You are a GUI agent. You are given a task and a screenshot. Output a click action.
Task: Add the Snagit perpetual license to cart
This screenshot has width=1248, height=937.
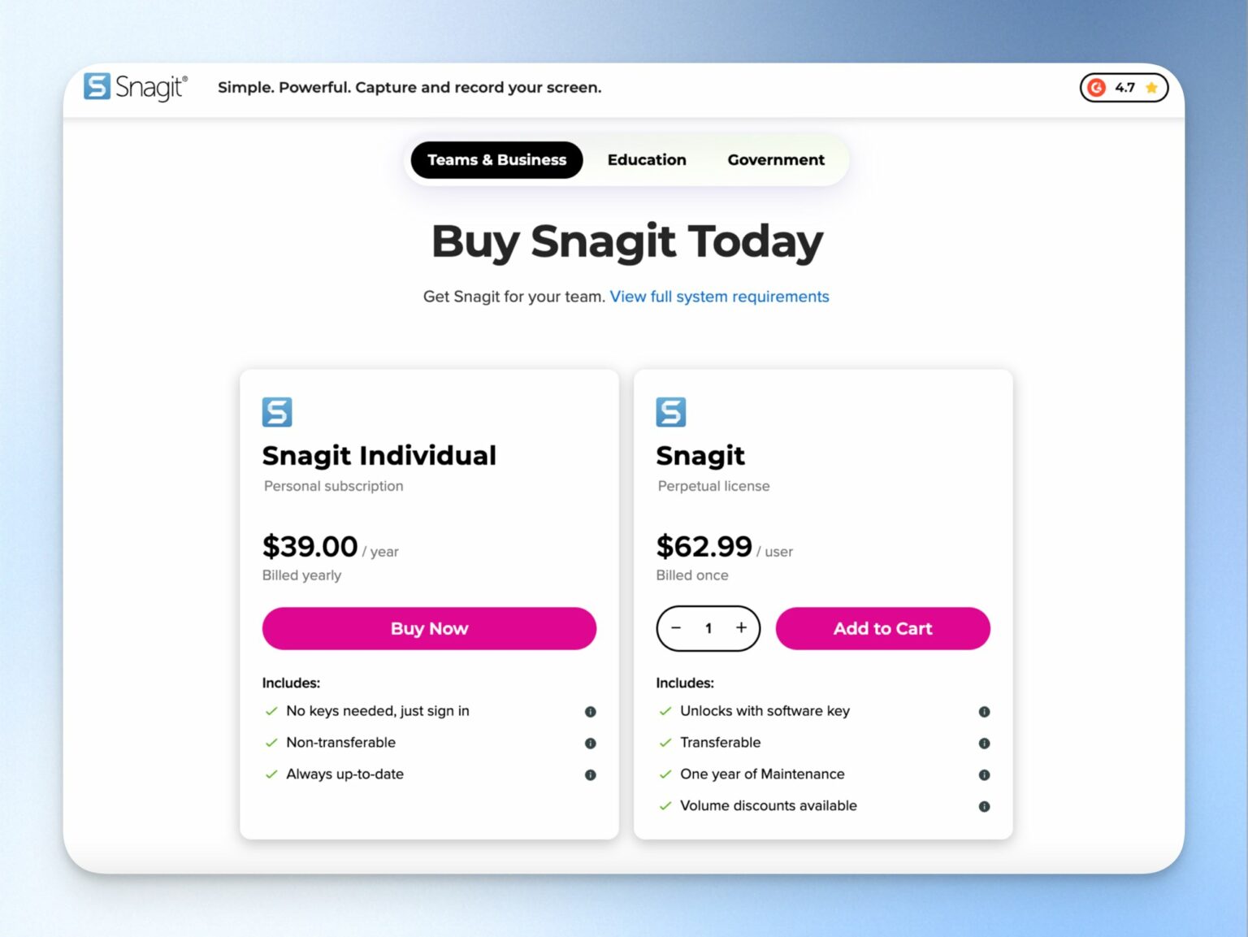pyautogui.click(x=882, y=628)
